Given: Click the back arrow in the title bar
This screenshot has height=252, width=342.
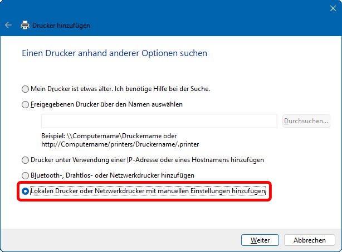Looking at the screenshot, I should tap(8, 25).
